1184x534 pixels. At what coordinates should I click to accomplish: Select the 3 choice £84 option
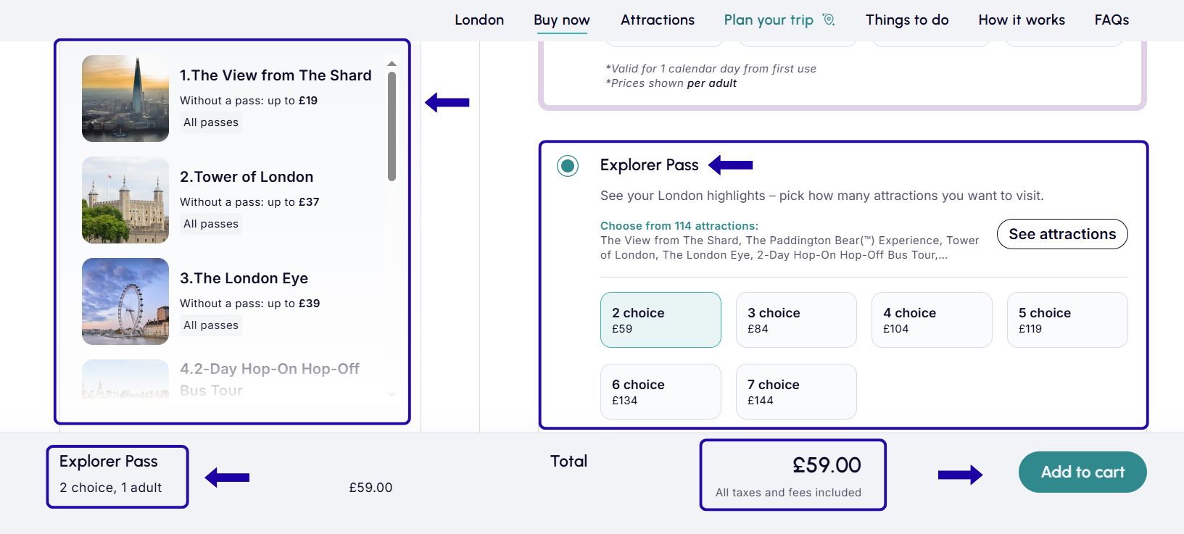click(795, 320)
